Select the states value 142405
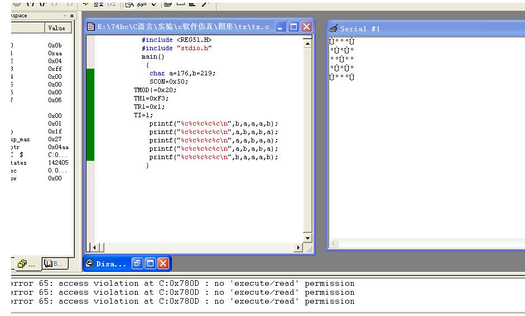Viewport: 525px width, 316px height. 58,162
